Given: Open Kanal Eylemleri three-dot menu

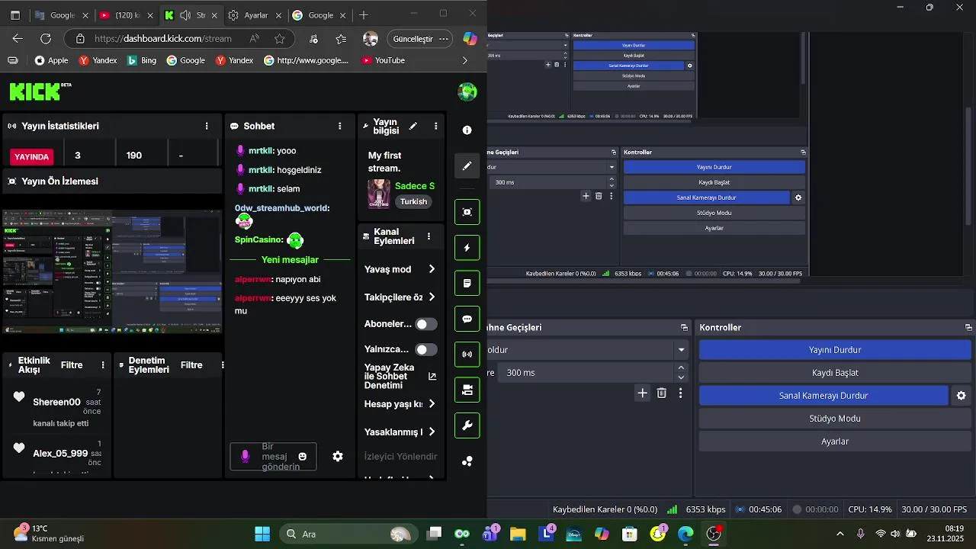Looking at the screenshot, I should click(429, 236).
